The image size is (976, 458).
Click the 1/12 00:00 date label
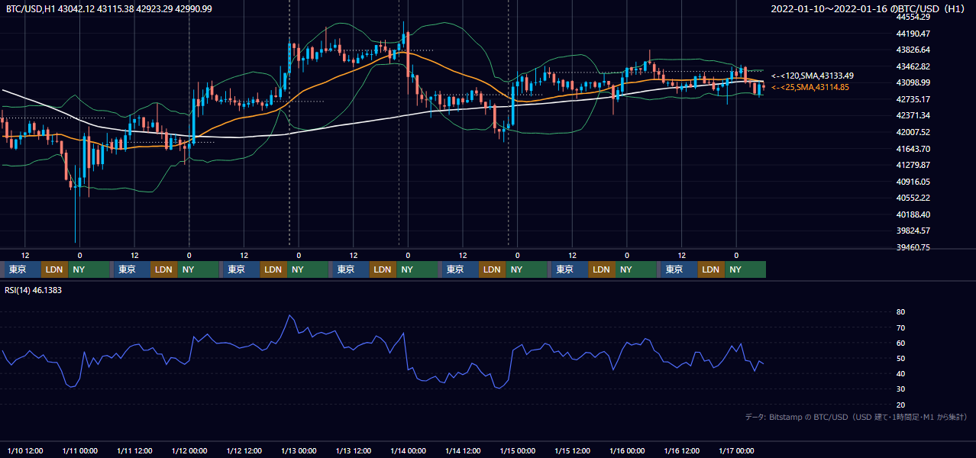pos(189,450)
